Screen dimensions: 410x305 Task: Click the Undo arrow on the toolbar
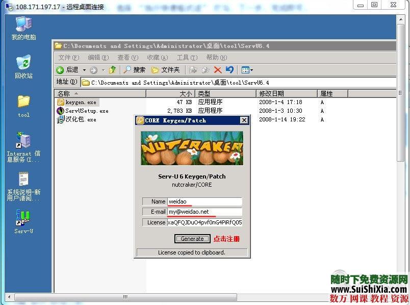(229, 70)
